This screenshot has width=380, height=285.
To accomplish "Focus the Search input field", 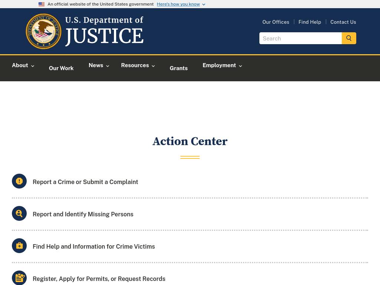I will coord(301,38).
